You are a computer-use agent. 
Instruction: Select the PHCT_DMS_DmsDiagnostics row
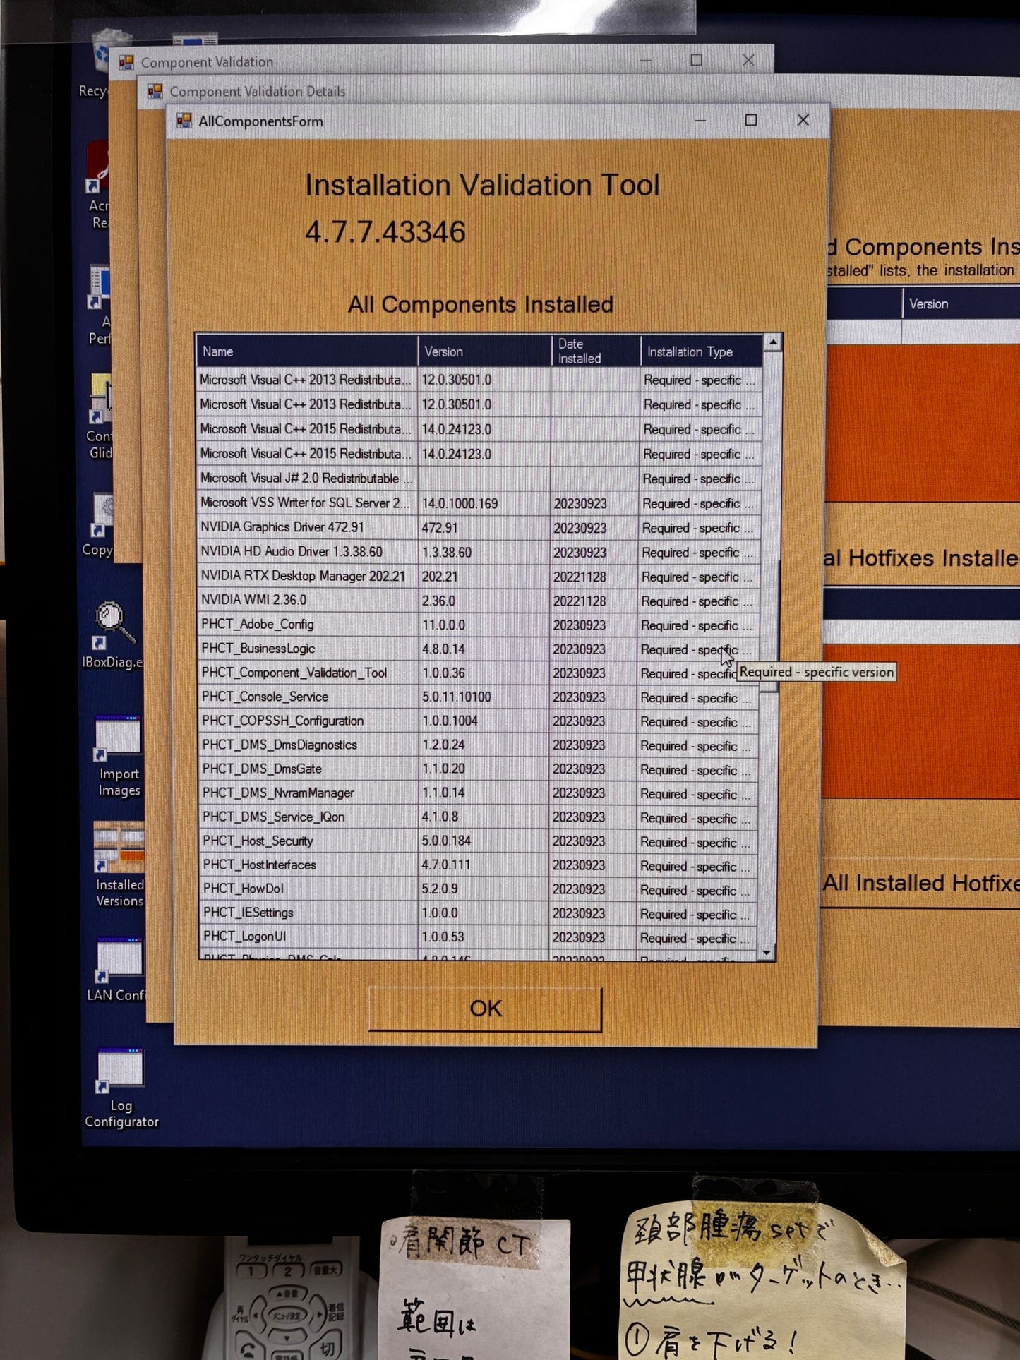[479, 745]
